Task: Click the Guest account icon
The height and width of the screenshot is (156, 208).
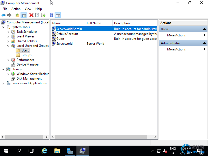Action: pos(54,38)
